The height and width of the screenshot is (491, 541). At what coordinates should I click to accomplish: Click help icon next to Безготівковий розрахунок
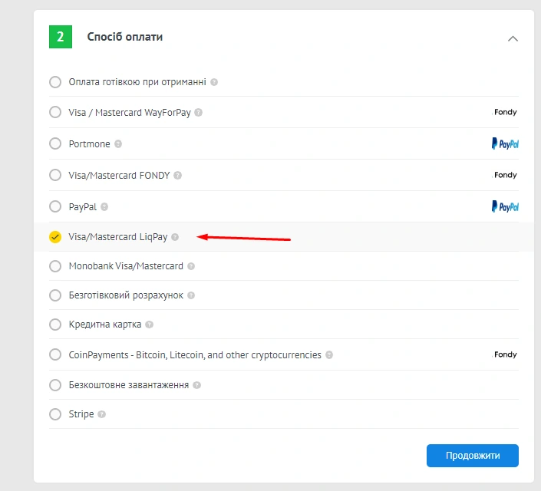point(191,295)
